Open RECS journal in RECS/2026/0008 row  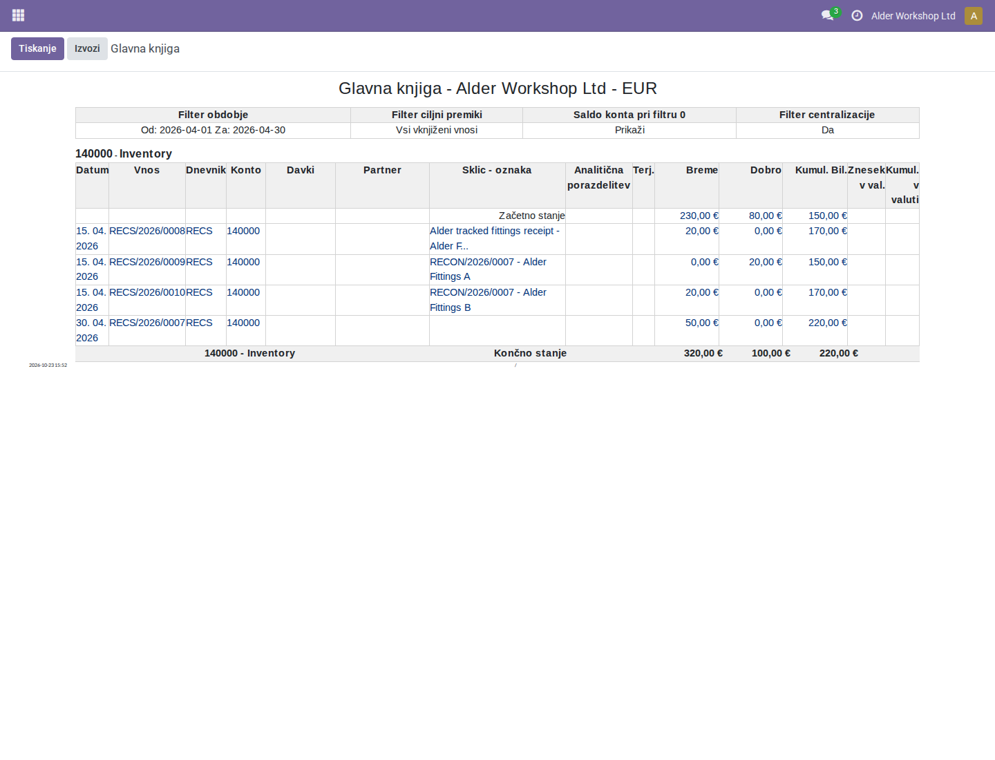click(x=199, y=231)
